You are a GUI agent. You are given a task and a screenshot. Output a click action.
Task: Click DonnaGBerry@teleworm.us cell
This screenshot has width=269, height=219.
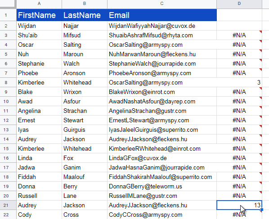tap(162, 186)
